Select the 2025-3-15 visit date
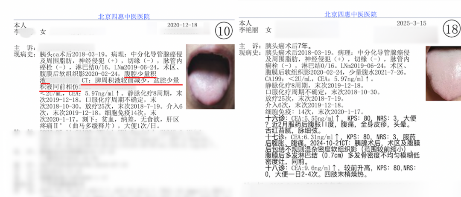This screenshot has height=197, width=461. (x=411, y=23)
